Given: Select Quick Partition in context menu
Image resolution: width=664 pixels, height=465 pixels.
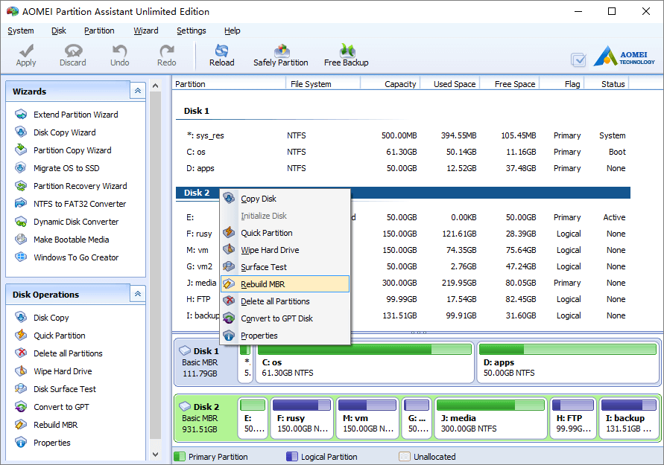Looking at the screenshot, I should (285, 233).
